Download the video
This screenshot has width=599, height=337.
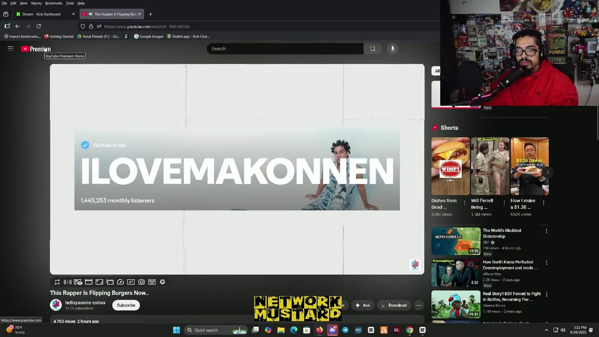(x=393, y=305)
